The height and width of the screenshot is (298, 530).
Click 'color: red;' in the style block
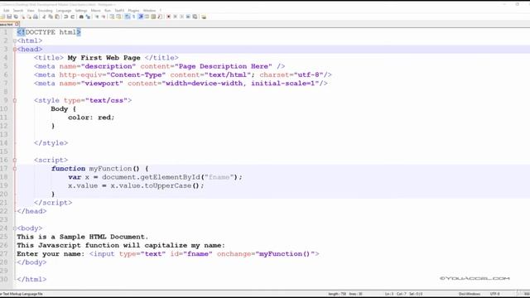pyautogui.click(x=91, y=118)
